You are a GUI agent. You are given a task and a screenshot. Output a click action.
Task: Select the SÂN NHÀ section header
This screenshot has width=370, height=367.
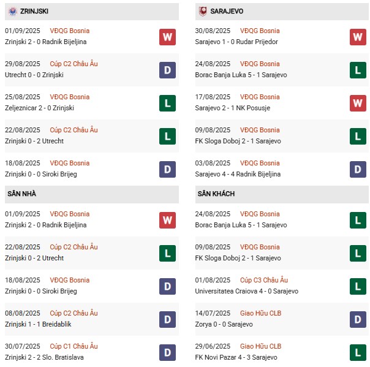pos(92,194)
